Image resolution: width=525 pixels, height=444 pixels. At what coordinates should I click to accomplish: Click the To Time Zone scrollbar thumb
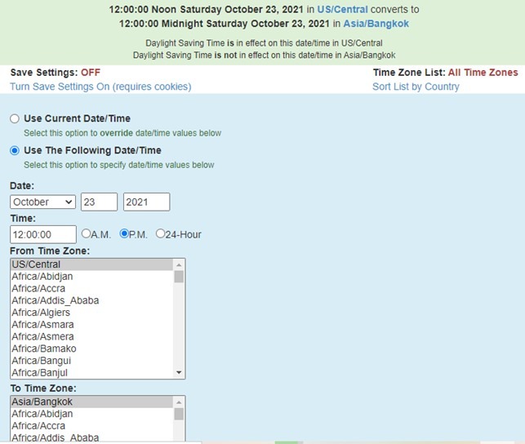[x=179, y=414]
